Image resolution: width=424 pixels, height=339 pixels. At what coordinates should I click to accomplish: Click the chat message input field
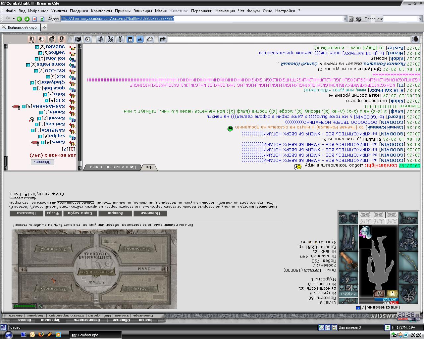coord(289,39)
